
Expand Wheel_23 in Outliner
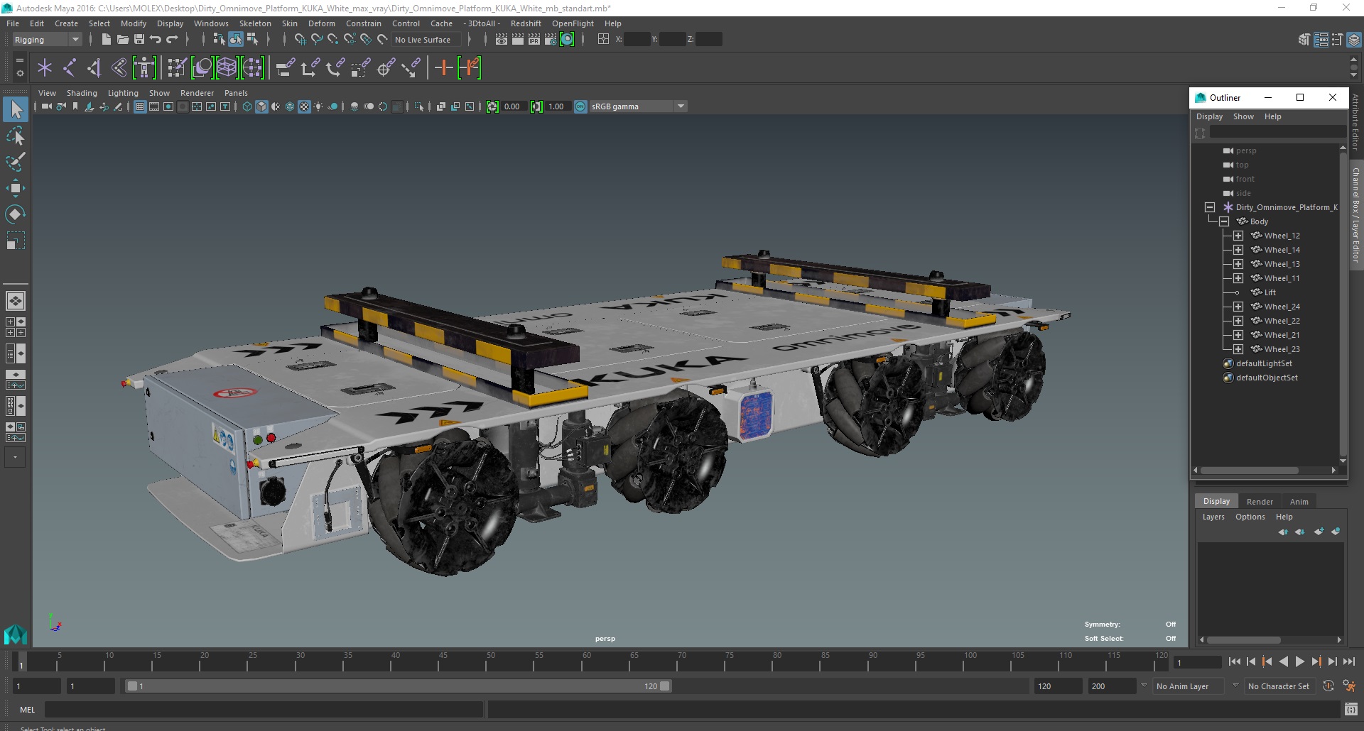1238,349
